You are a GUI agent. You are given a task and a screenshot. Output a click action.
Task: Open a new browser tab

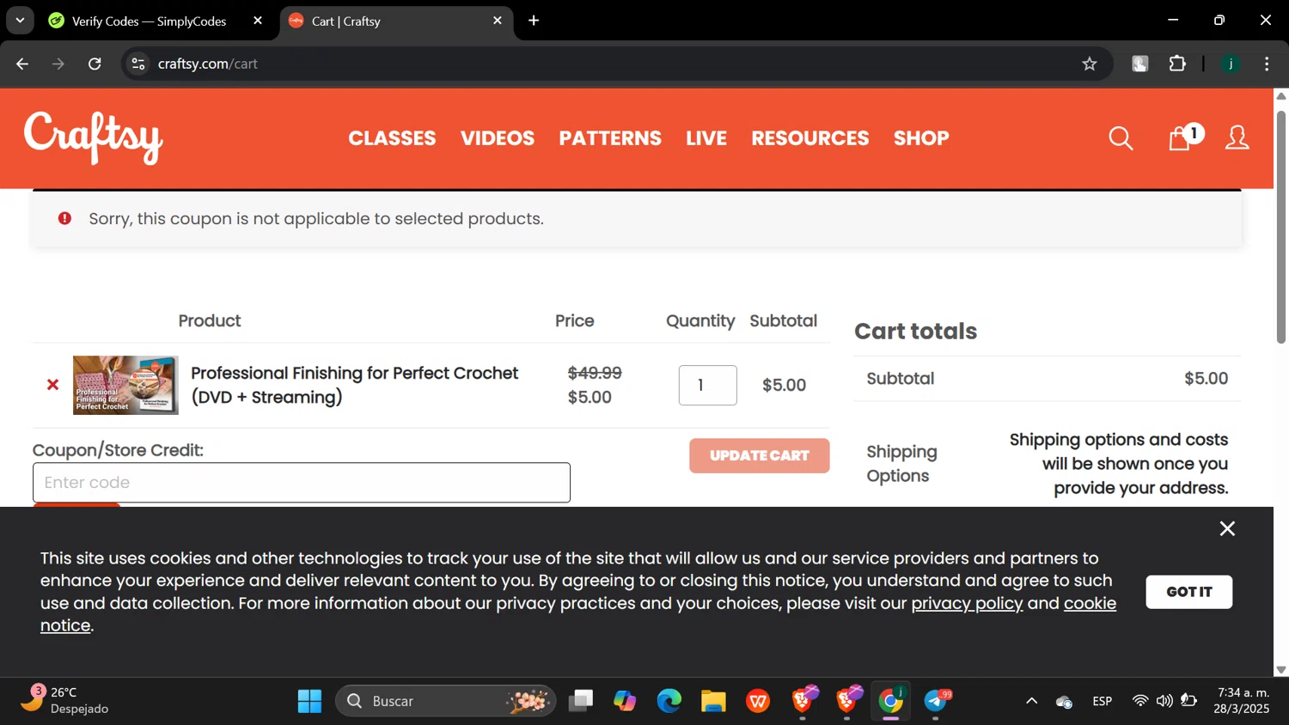(534, 21)
